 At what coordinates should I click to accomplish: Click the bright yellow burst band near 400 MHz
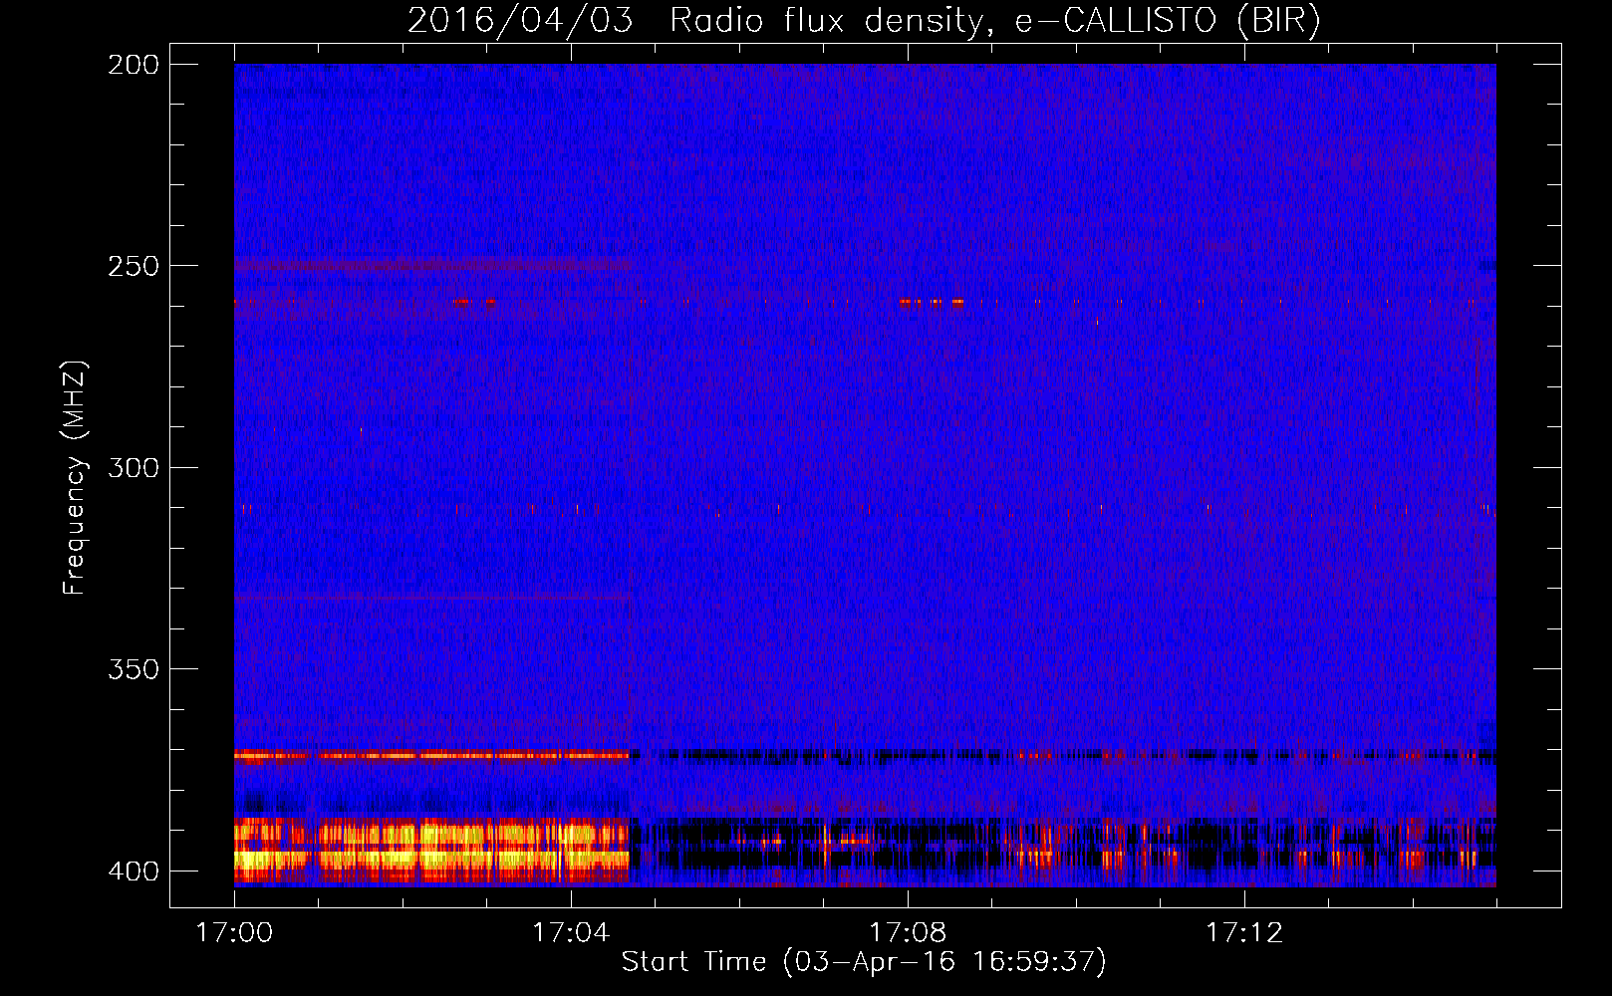[431, 851]
